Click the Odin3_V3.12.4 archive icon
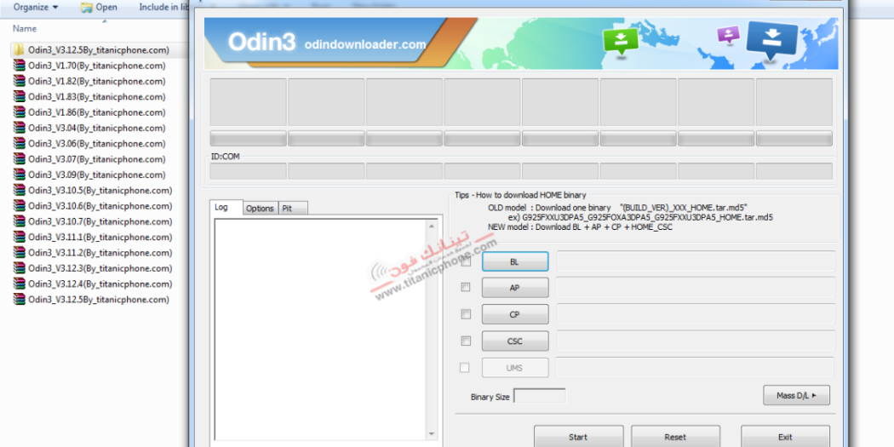The image size is (894, 447). pos(20,284)
